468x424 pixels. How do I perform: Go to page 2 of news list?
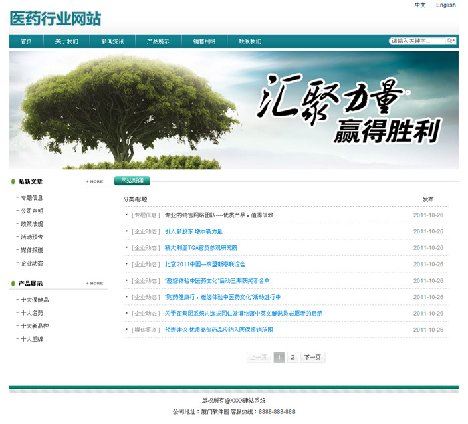coord(293,358)
